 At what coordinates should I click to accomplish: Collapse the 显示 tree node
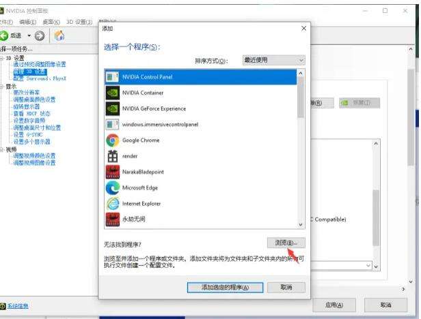pyautogui.click(x=1, y=87)
